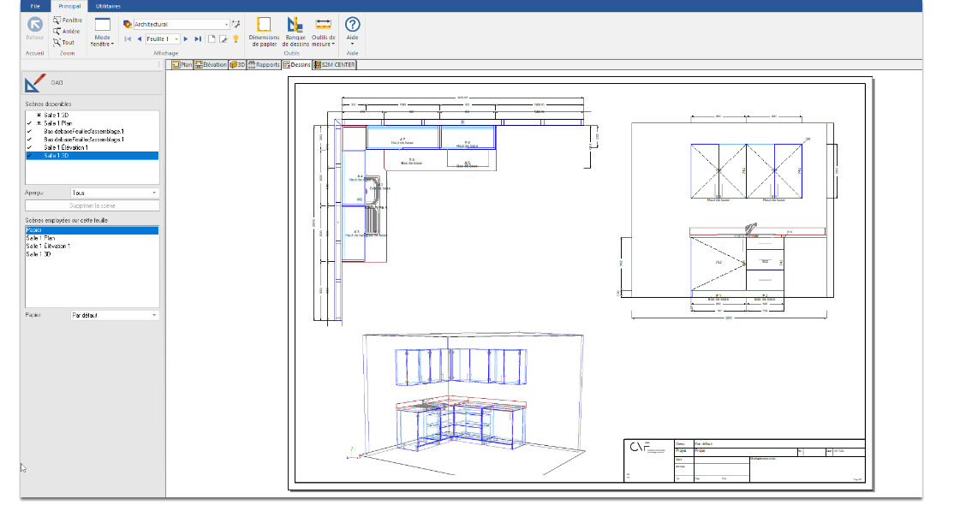Toggle the checkmark for Salle 1 Plan scene
This screenshot has width=954, height=505.
pos(29,123)
